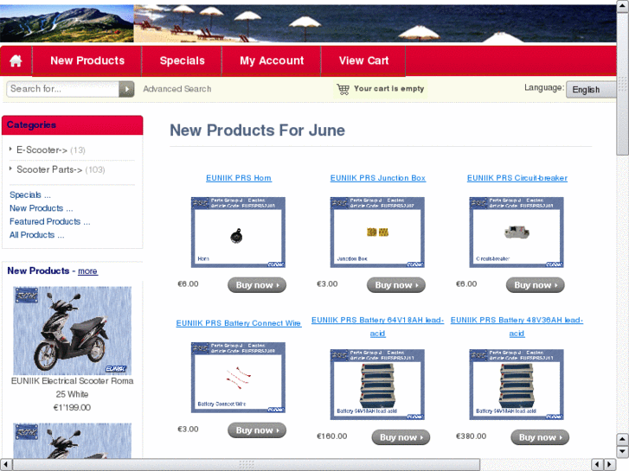The image size is (629, 471).
Task: Expand the Scooter Parts category
Action: (49, 169)
